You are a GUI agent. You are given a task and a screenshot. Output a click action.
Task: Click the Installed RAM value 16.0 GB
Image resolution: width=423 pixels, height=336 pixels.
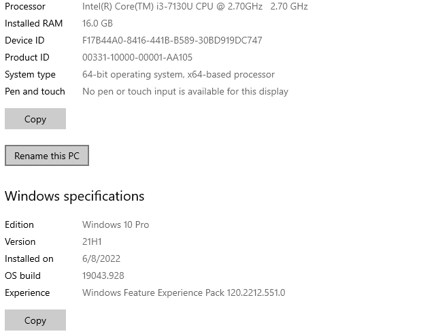[x=97, y=23]
